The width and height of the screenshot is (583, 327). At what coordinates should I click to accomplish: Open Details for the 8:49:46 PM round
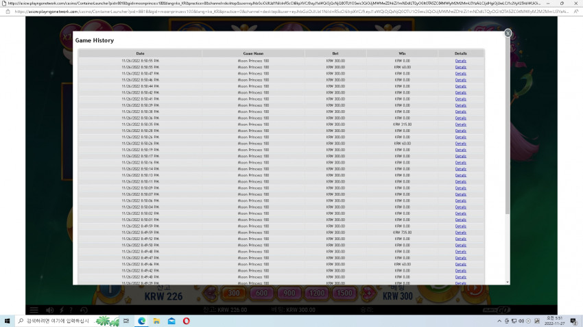coord(460,264)
